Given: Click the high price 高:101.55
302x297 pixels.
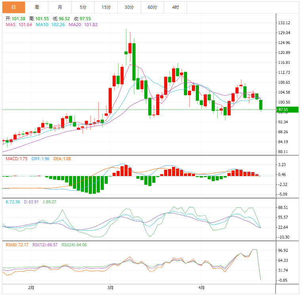Looking at the screenshot, I should pos(39,19).
